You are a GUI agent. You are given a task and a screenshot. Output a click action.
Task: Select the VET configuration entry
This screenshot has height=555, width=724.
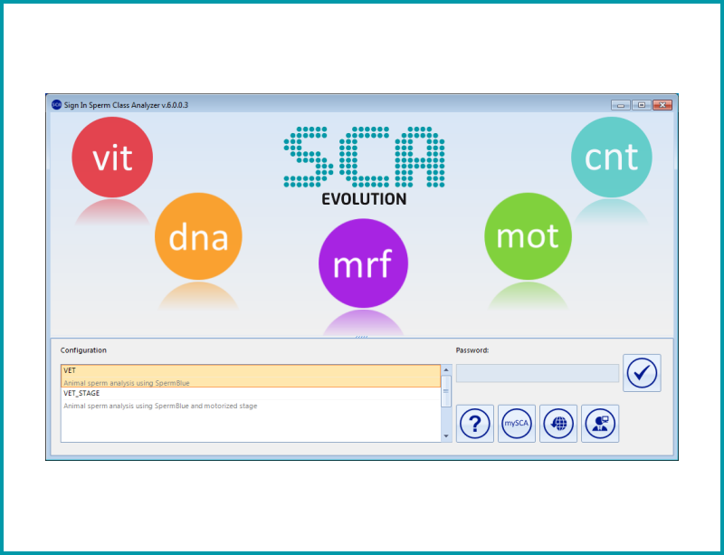pos(251,376)
